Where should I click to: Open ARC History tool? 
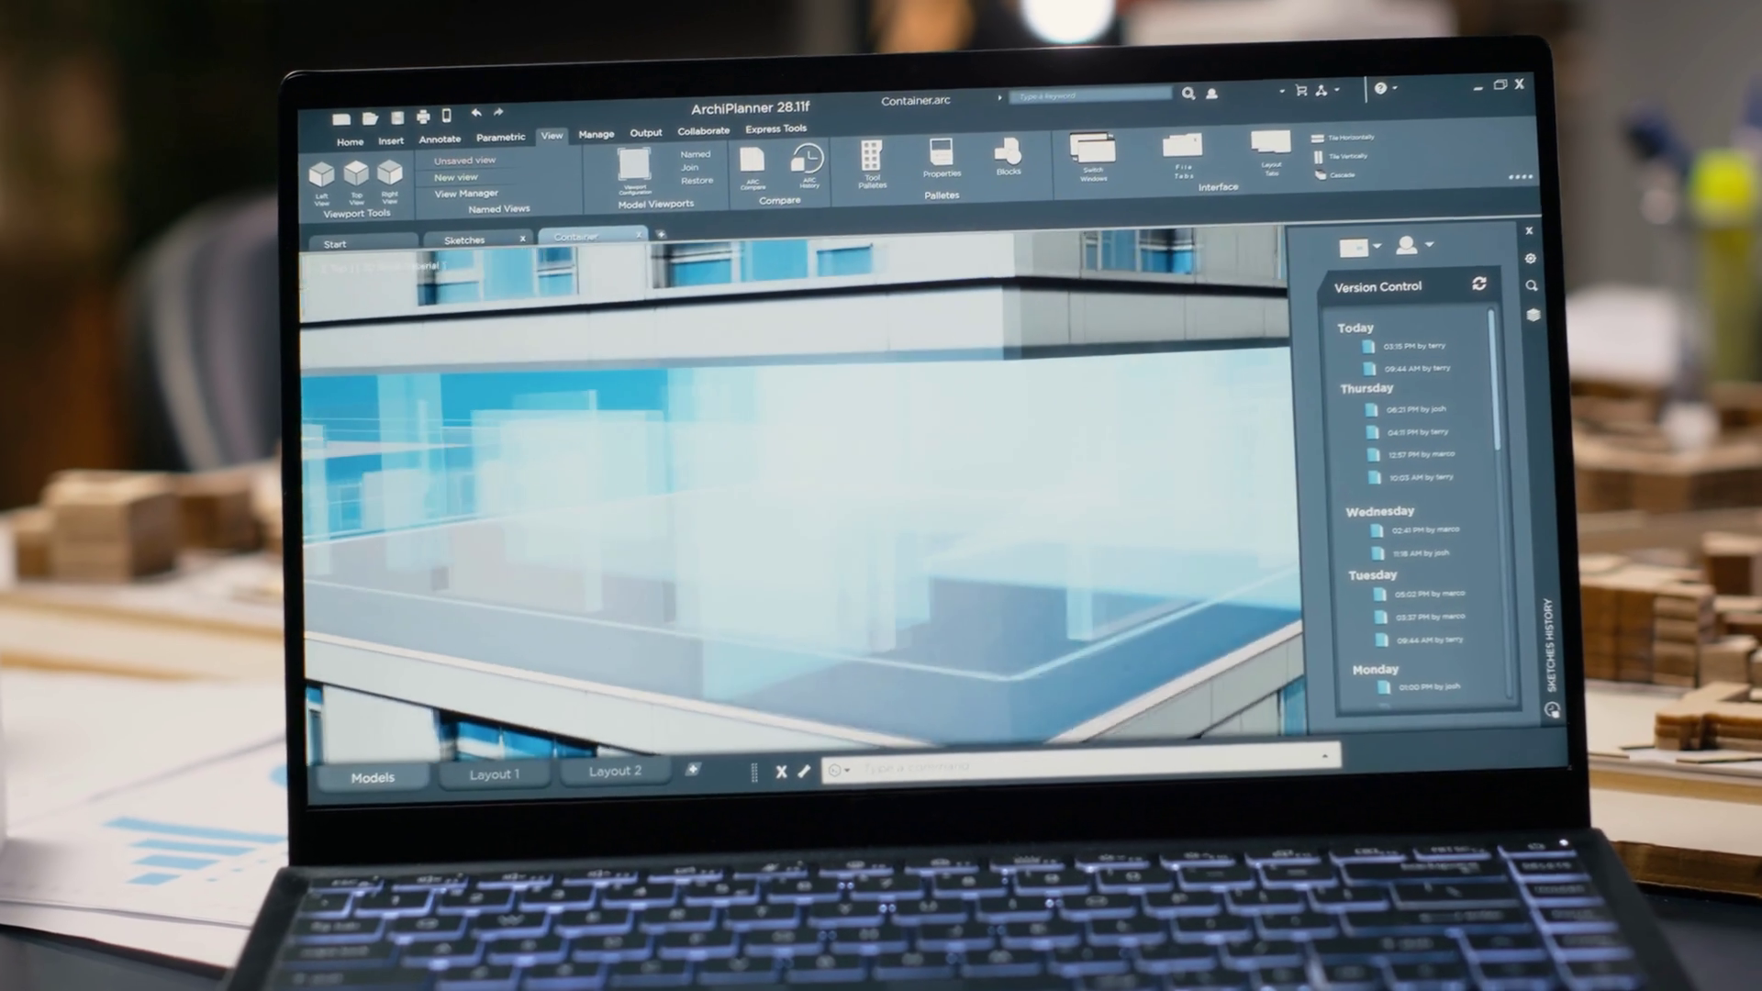(x=808, y=160)
